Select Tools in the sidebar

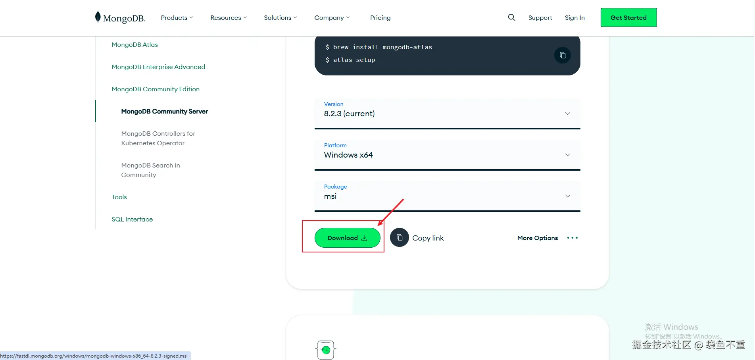click(x=119, y=197)
